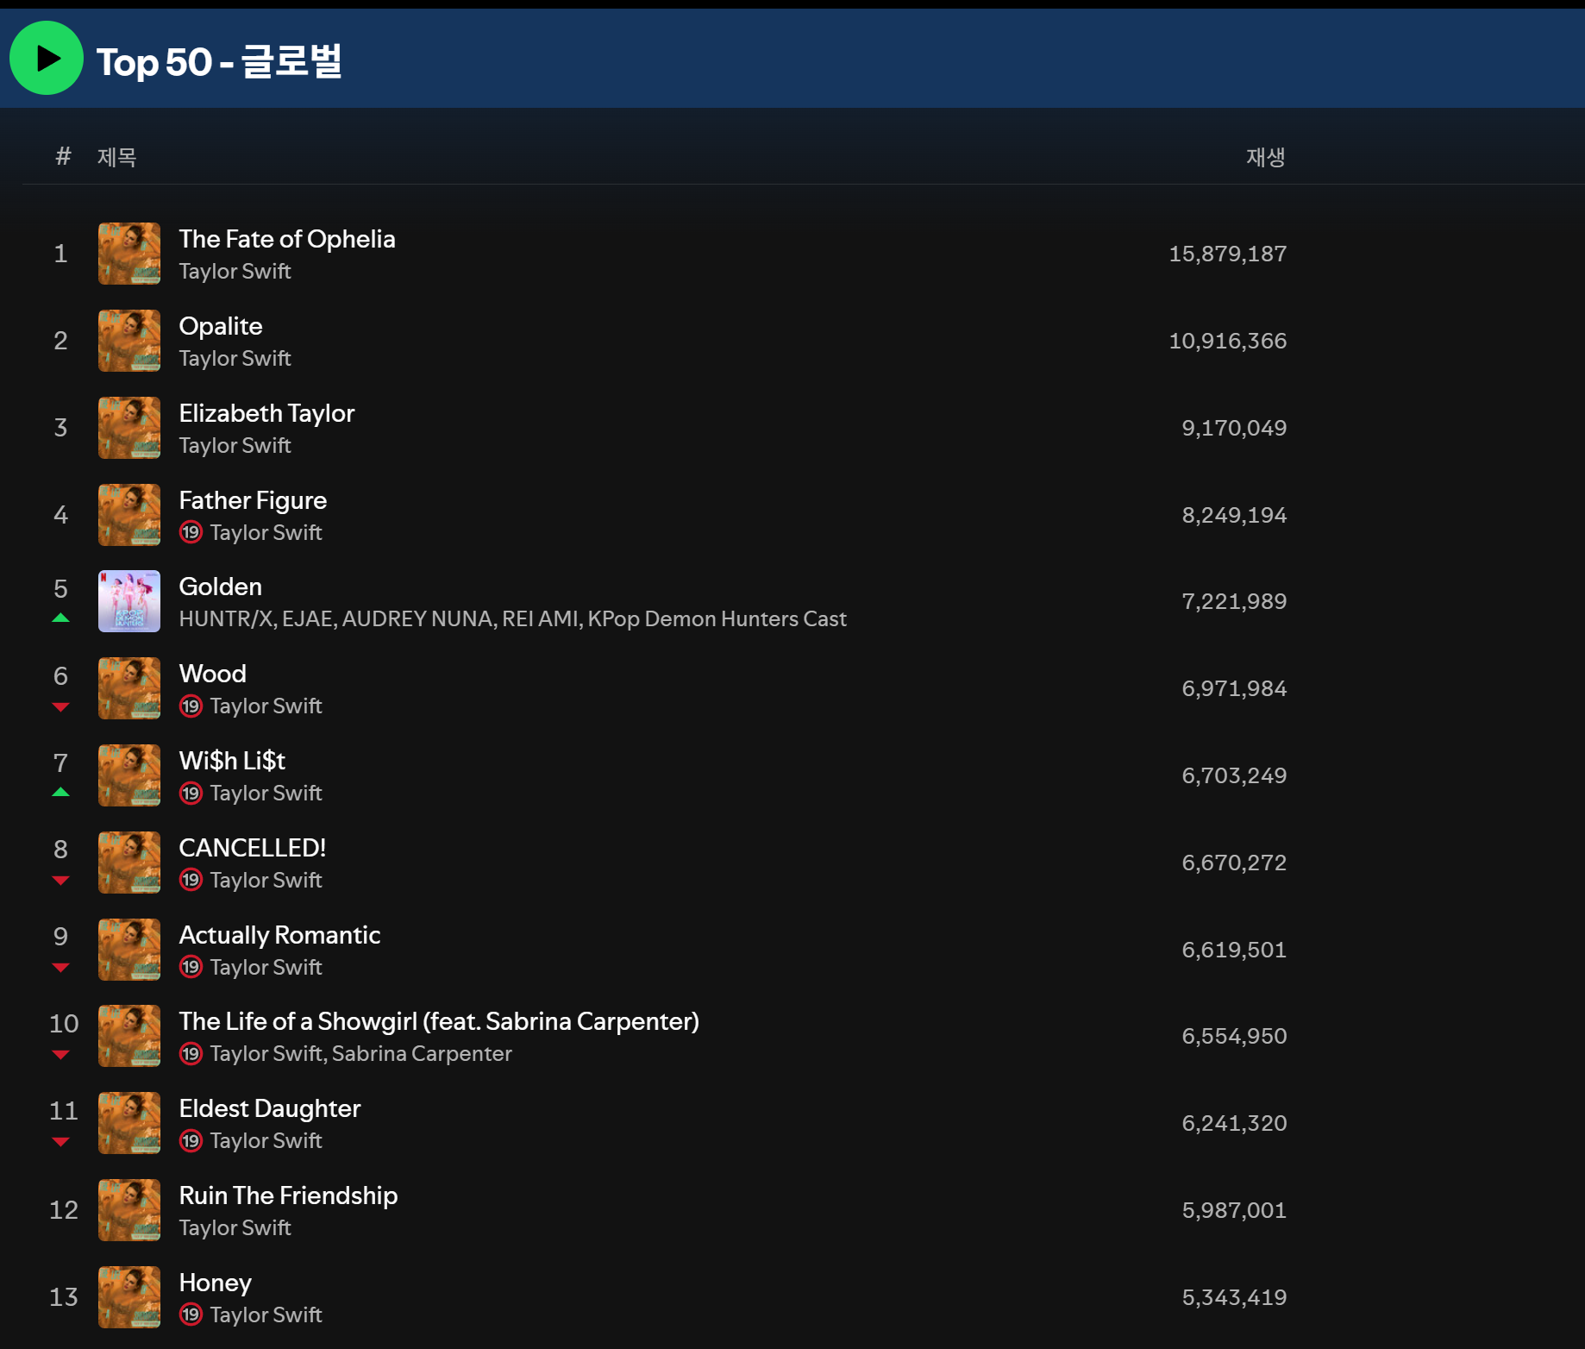Click the red down arrow under rank 11

coord(60,1141)
